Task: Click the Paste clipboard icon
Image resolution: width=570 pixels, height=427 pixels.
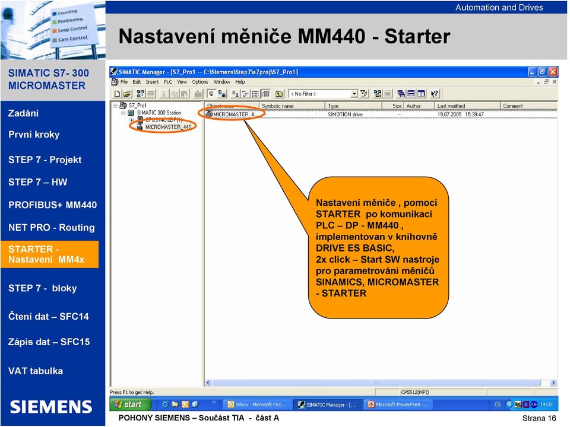Action: [185, 94]
